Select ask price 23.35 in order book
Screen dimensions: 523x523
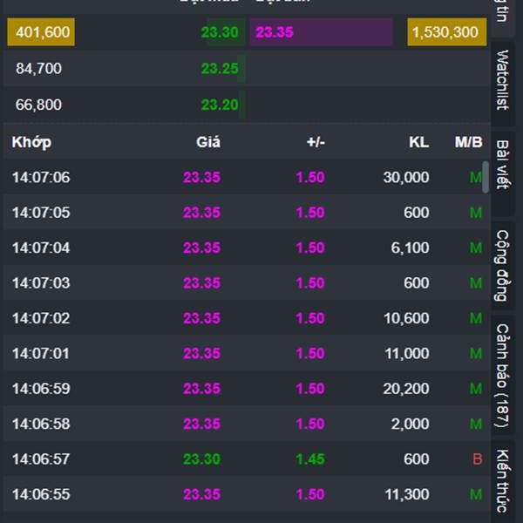click(275, 32)
